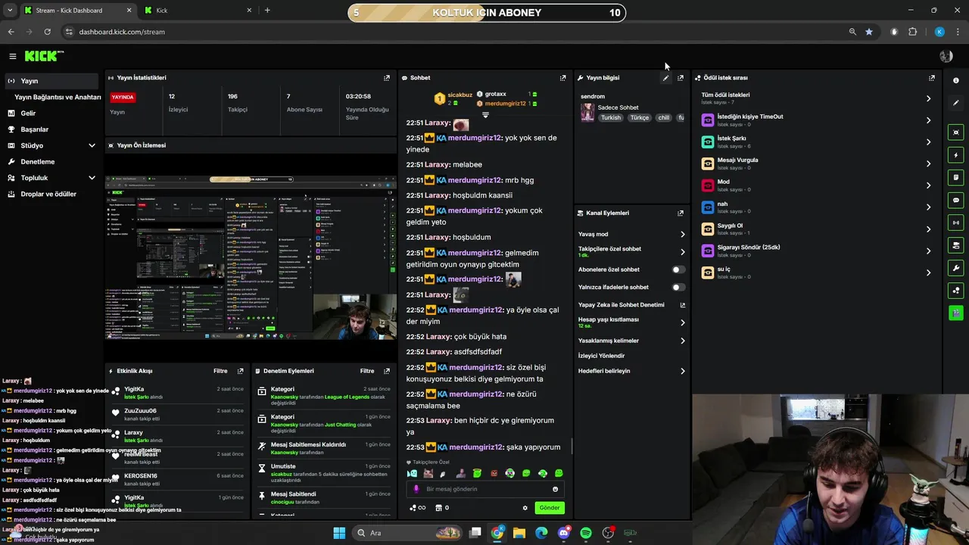Filter the Denetim Eylemleri list
The height and width of the screenshot is (545, 969).
[x=367, y=371]
